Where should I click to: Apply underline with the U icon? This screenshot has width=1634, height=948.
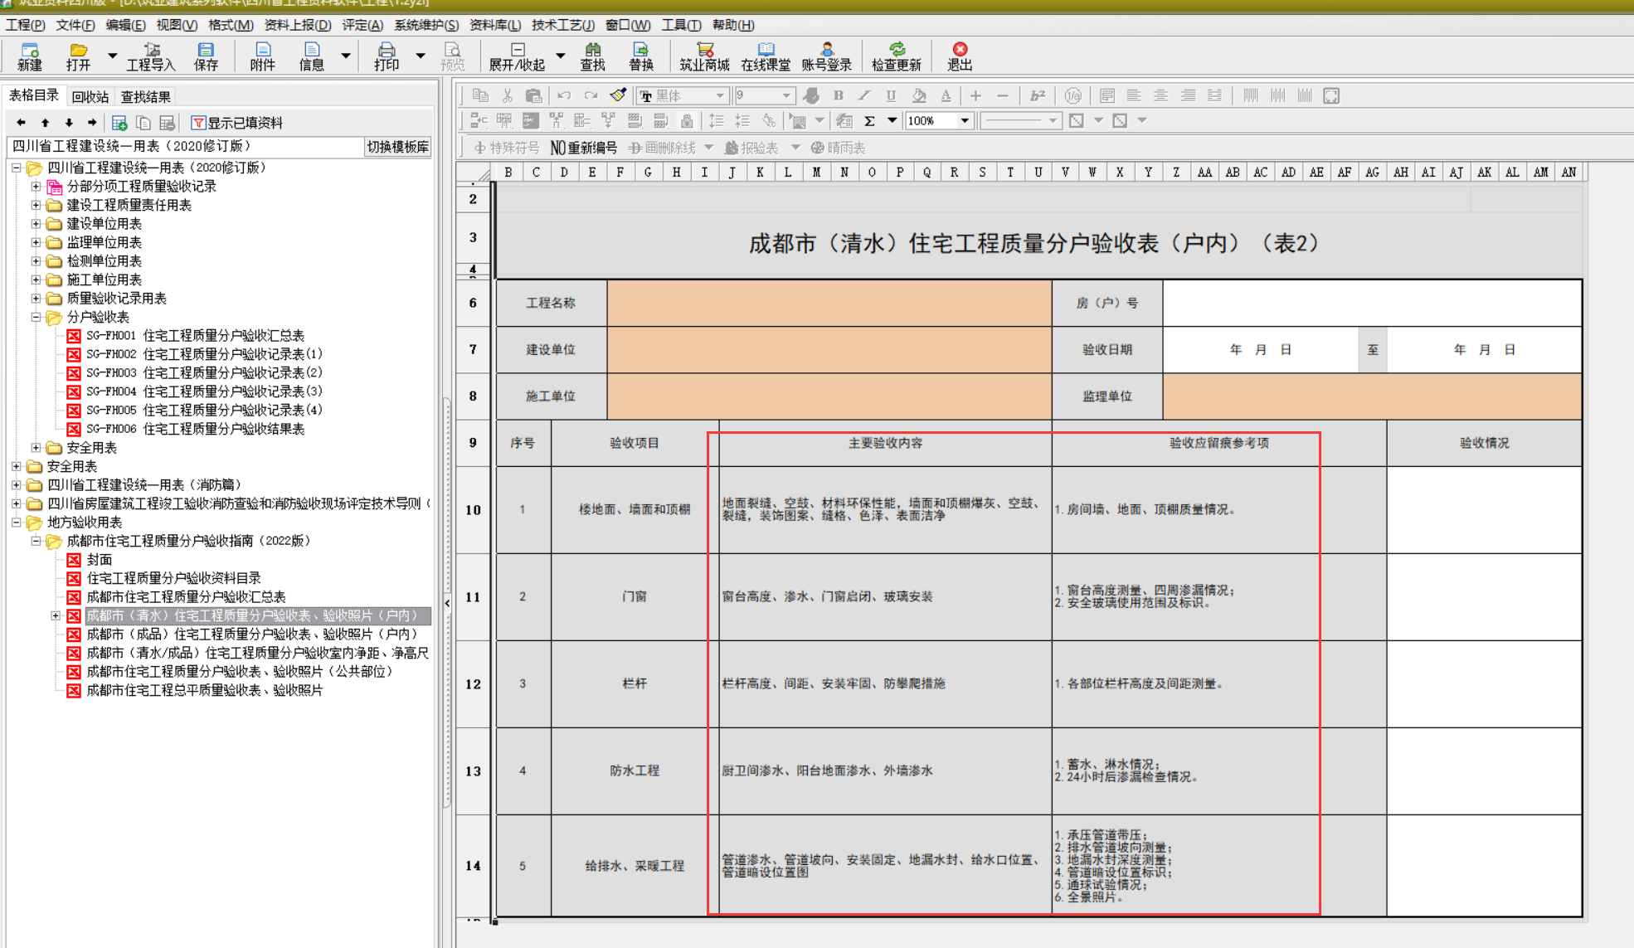point(891,96)
